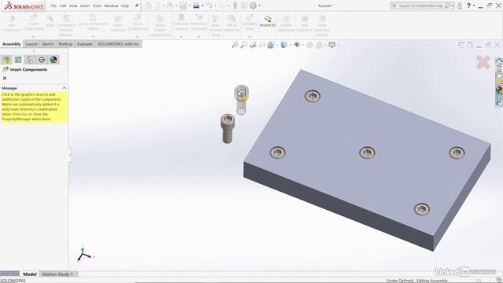Insert a Bill of Materials
The height and width of the screenshot is (283, 503).
(232, 24)
